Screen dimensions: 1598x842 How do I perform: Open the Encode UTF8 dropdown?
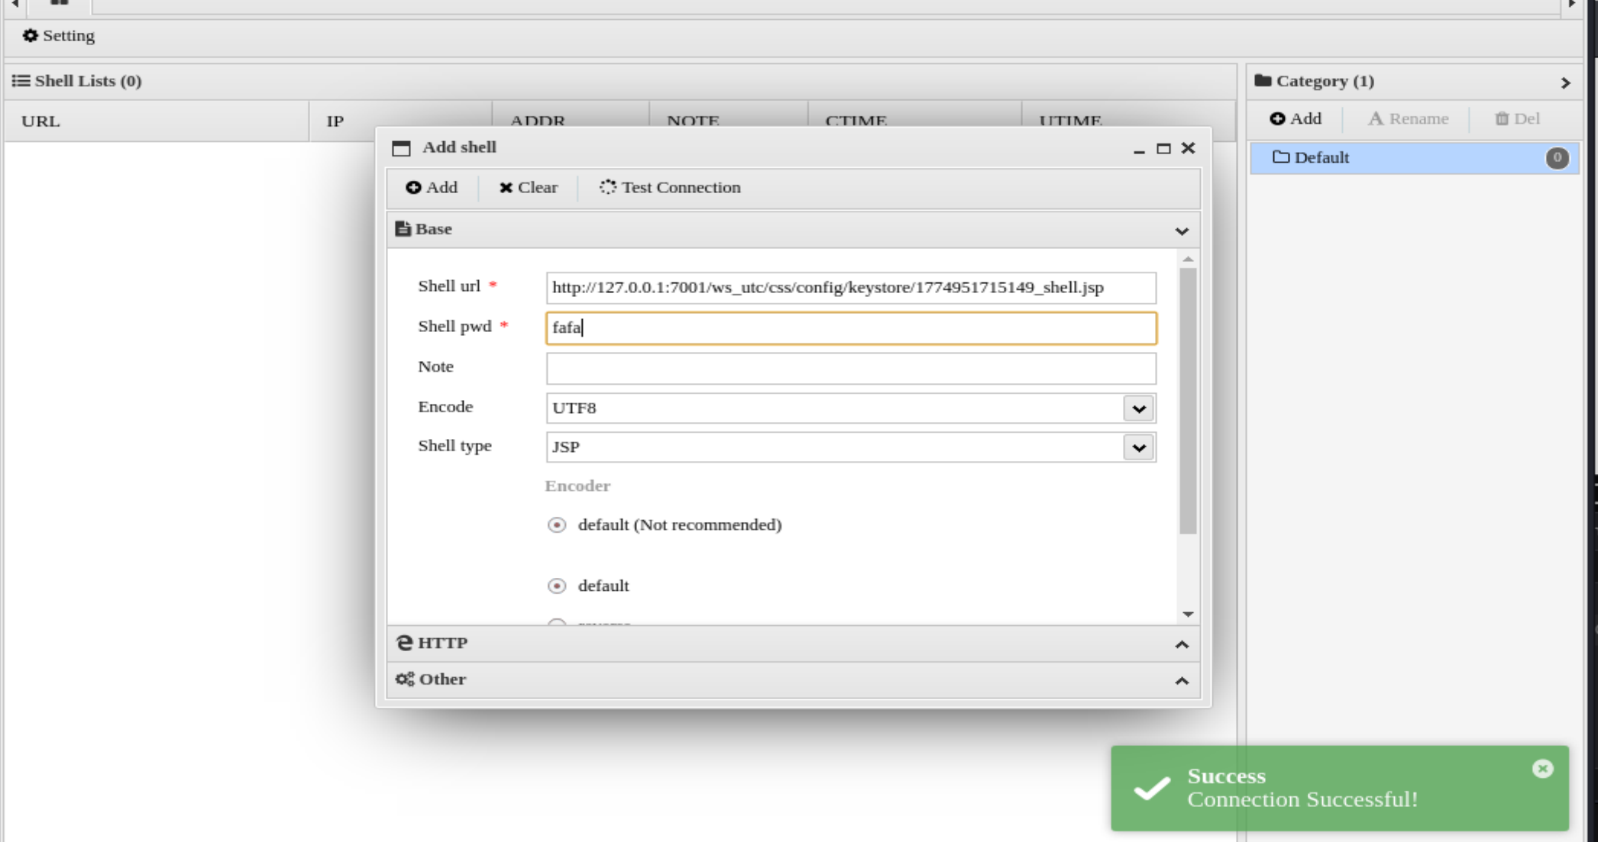[1138, 408]
